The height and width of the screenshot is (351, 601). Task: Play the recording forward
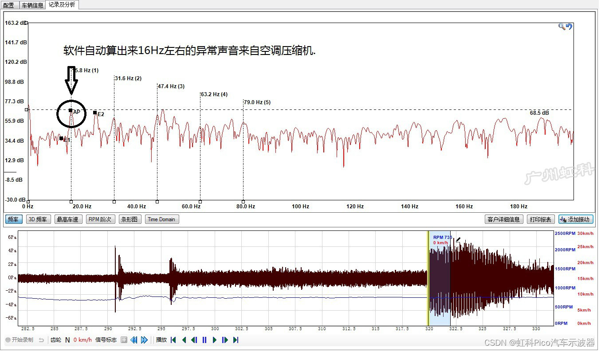[x=215, y=340]
